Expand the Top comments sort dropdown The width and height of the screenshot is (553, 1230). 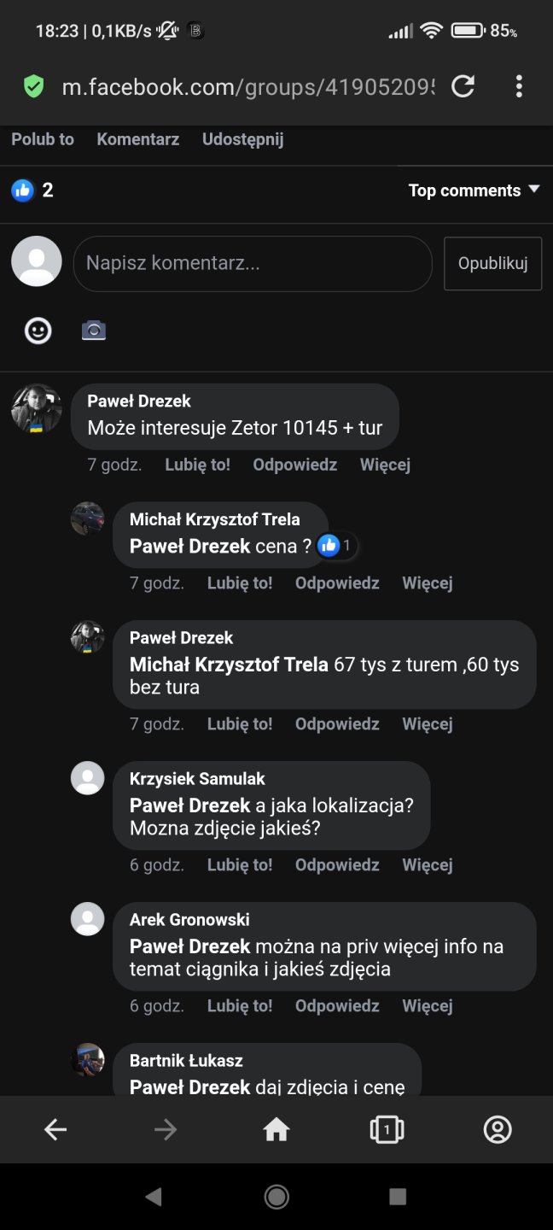(x=474, y=190)
